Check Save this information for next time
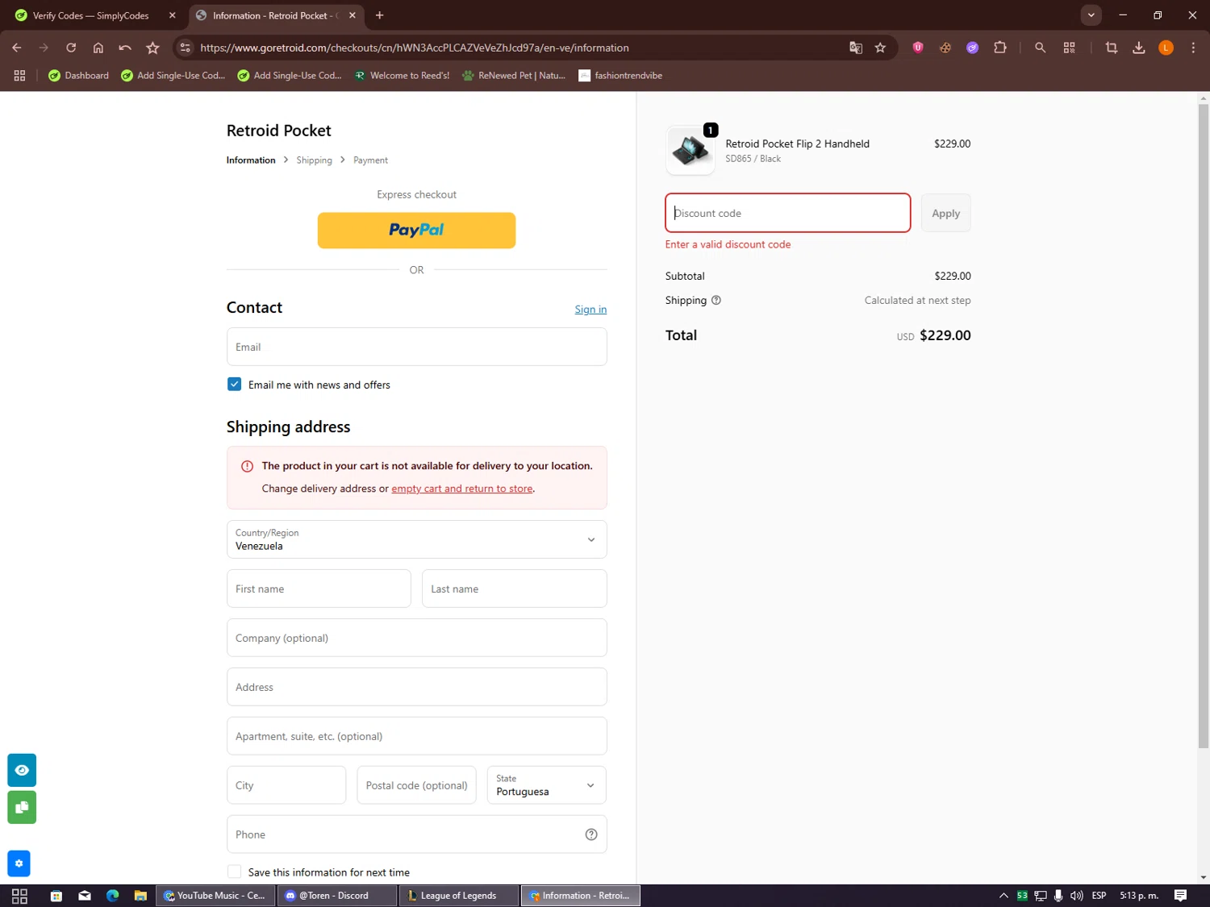The image size is (1210, 907). point(235,872)
